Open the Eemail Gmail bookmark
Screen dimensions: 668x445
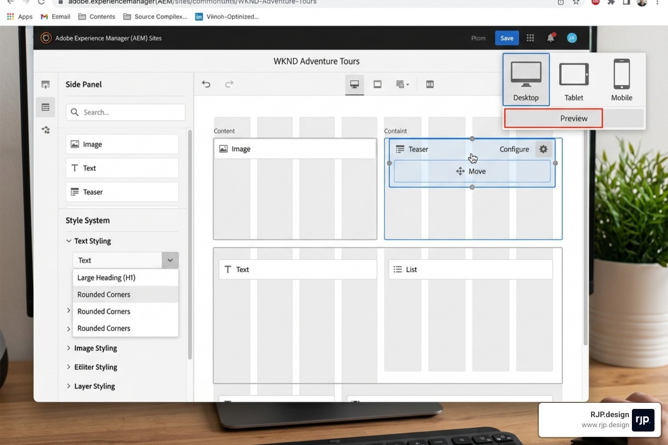pyautogui.click(x=55, y=17)
